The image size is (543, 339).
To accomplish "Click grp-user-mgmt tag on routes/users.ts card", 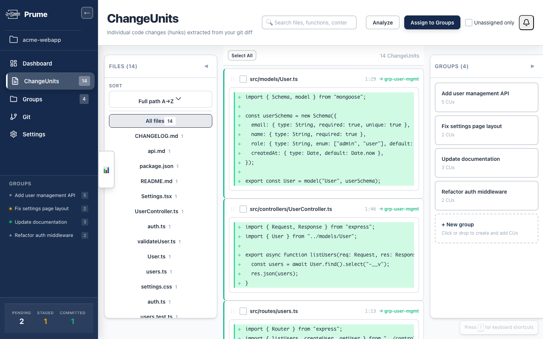I will click(x=399, y=311).
